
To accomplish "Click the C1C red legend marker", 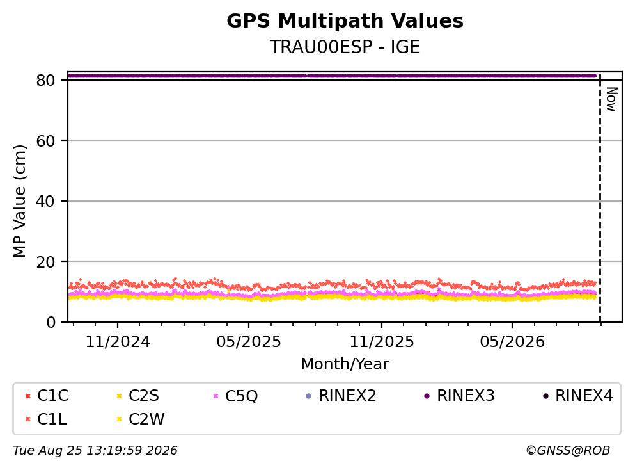I will [27, 396].
